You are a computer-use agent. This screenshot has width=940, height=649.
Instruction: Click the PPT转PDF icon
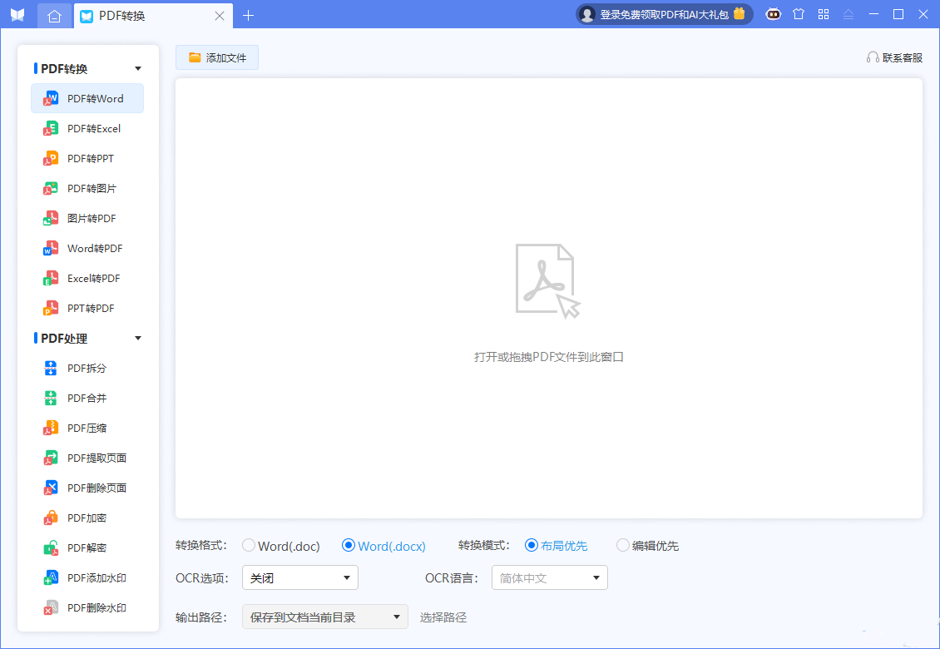pyautogui.click(x=51, y=309)
